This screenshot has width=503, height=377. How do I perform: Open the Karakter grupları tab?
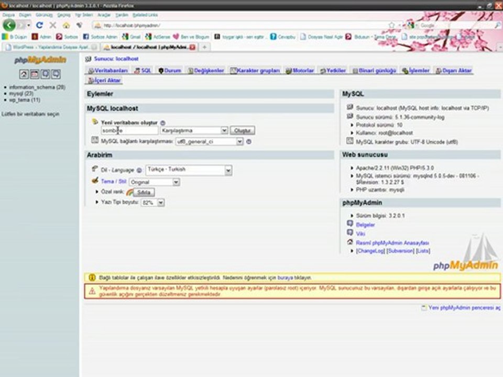point(255,71)
